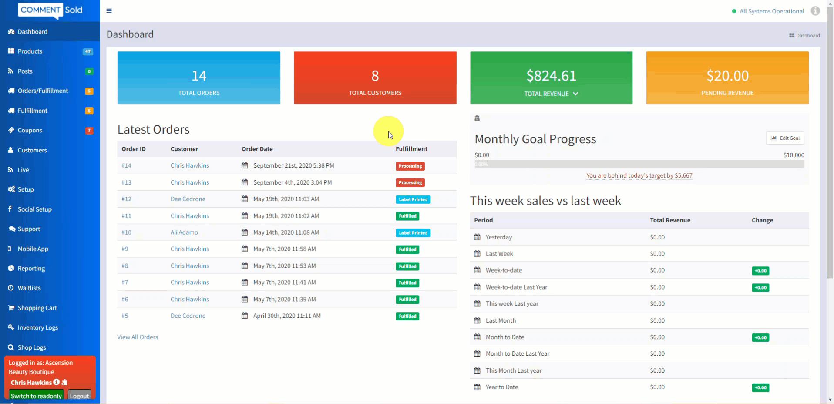834x404 pixels.
Task: Click the calendar icon for order #14 date
Action: pos(245,165)
